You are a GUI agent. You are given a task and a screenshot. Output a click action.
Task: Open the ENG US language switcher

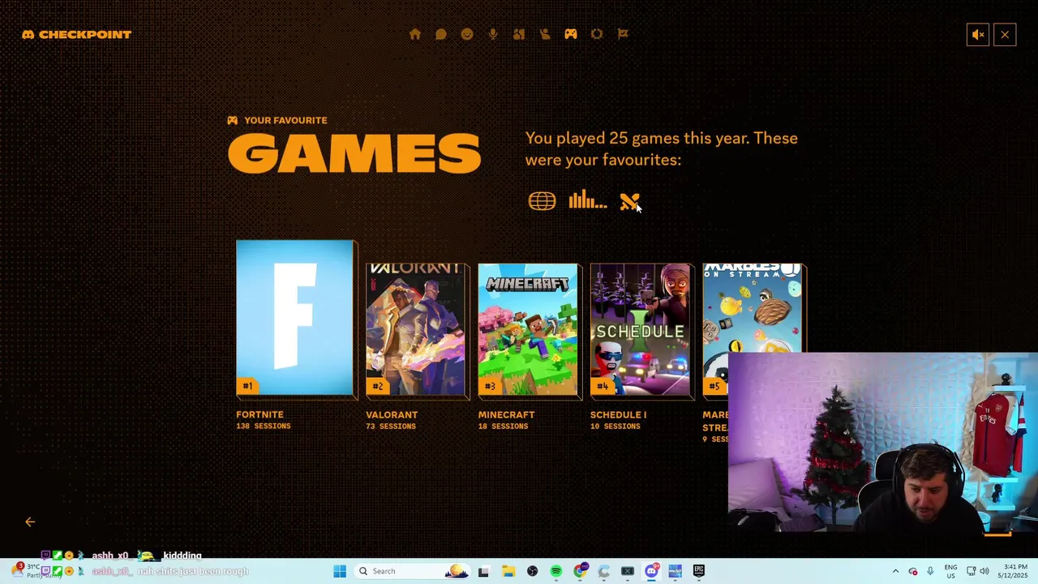[950, 571]
